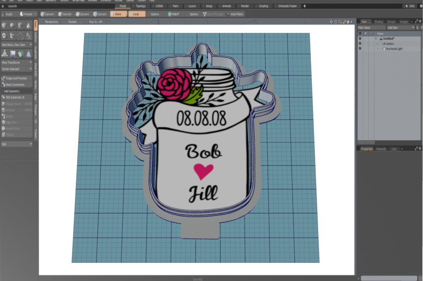Open the Add Item dropdown
Viewport: 423px width, 281px height.
400,28
